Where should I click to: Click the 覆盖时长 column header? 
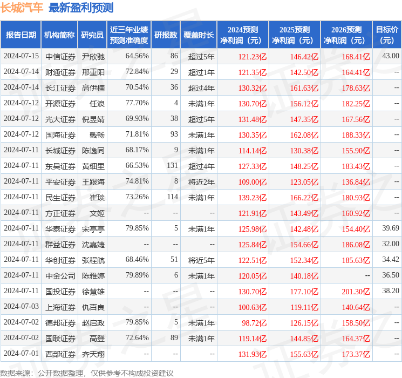(x=199, y=35)
